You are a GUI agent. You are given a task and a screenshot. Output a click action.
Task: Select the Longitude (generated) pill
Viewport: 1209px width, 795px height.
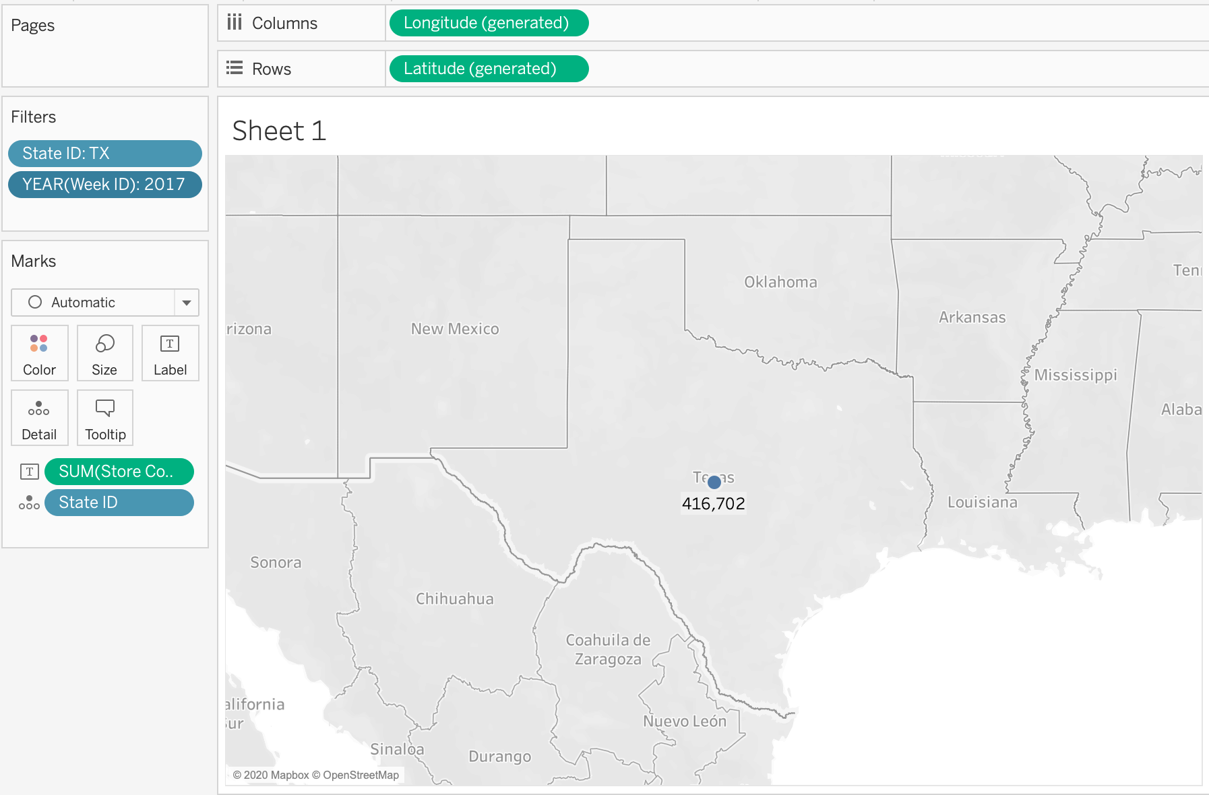(488, 22)
